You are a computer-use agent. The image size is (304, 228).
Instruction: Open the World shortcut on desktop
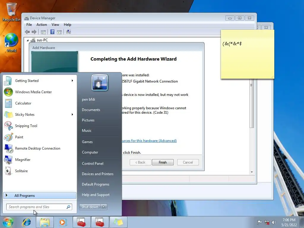coord(11,43)
